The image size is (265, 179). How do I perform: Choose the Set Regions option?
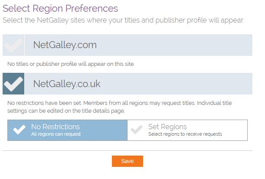[187, 130]
